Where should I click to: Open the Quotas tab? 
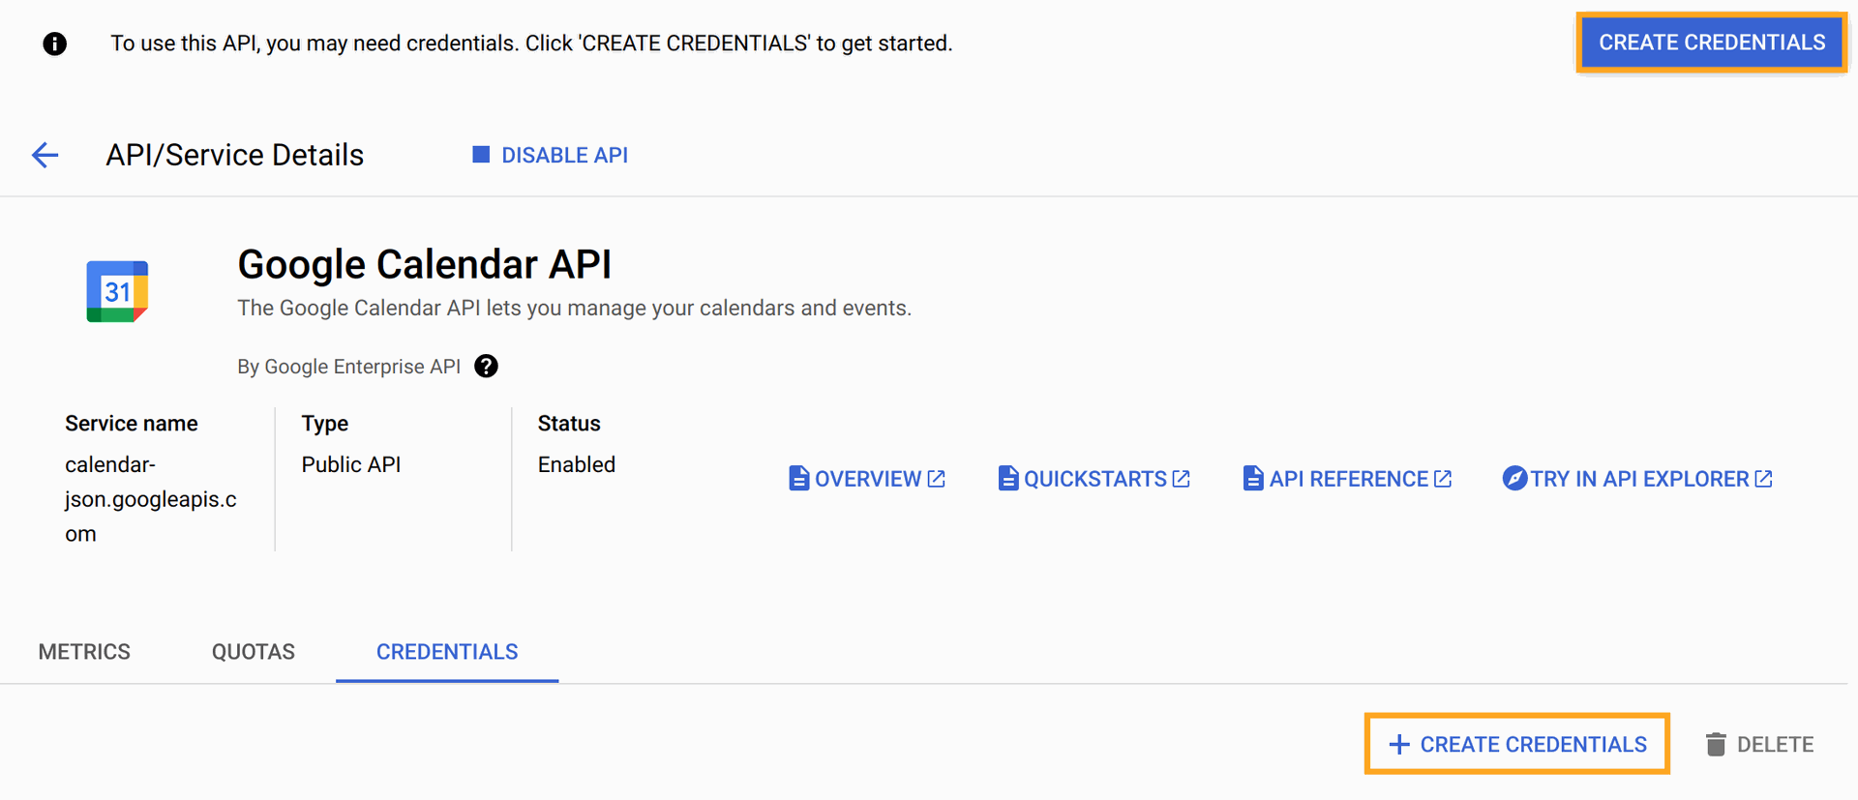click(254, 652)
